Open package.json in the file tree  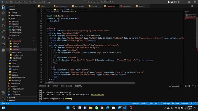pyautogui.click(x=15, y=92)
